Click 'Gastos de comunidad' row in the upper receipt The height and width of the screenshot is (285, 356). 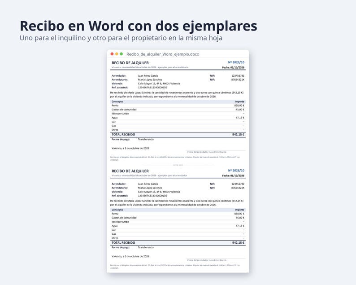178,110
